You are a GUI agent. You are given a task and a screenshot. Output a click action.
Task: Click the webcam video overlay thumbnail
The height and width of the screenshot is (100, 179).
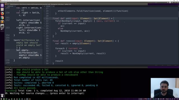(165, 88)
